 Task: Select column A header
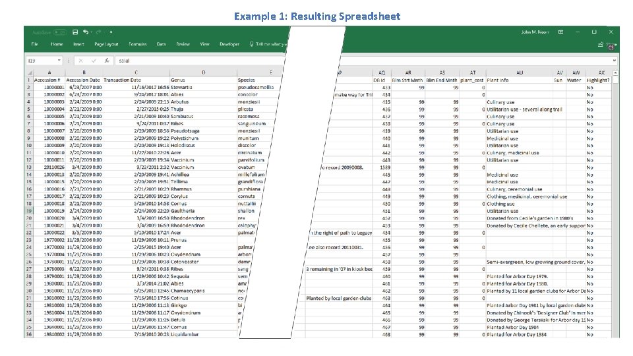tap(49, 73)
